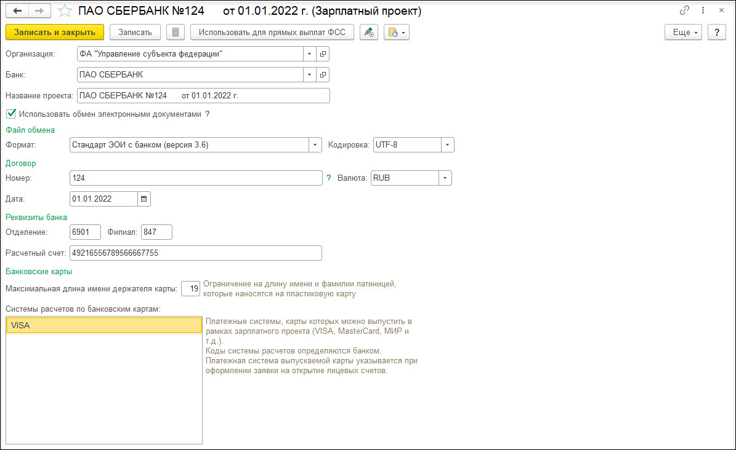Select the VISA row in card systems
The width and height of the screenshot is (736, 450).
pyautogui.click(x=103, y=325)
